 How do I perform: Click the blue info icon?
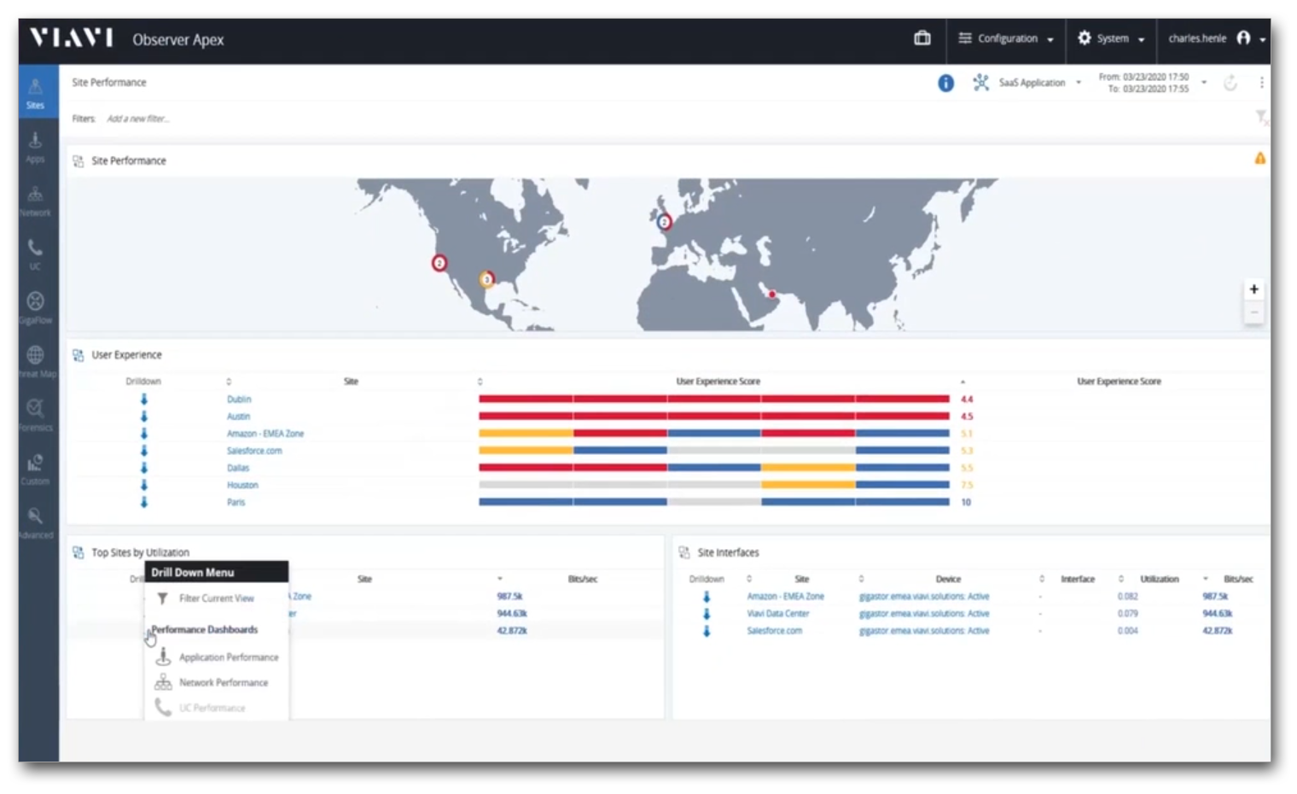point(945,83)
